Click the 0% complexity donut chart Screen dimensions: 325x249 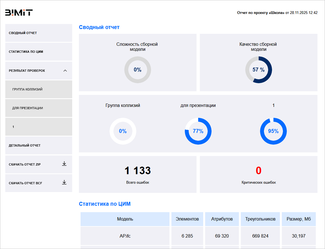(x=138, y=70)
